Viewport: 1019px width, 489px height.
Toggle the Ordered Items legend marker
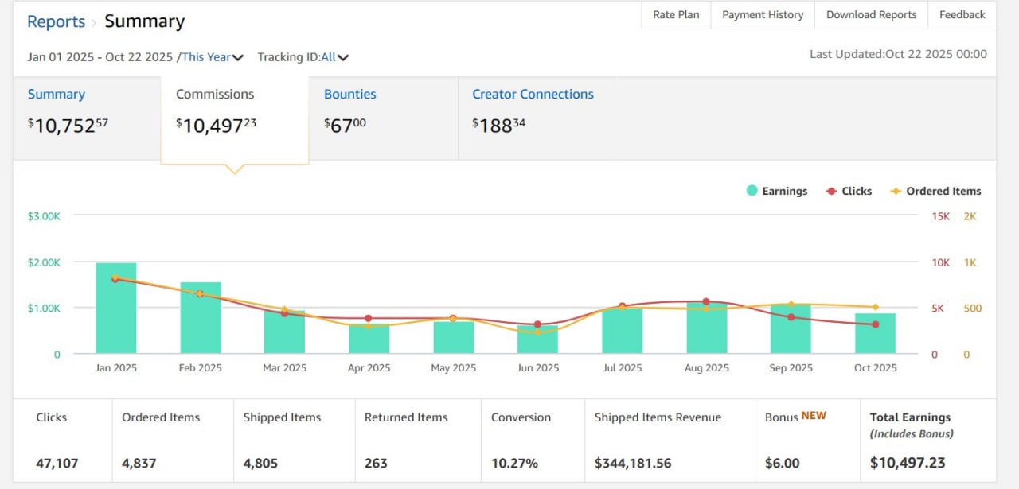pyautogui.click(x=896, y=191)
